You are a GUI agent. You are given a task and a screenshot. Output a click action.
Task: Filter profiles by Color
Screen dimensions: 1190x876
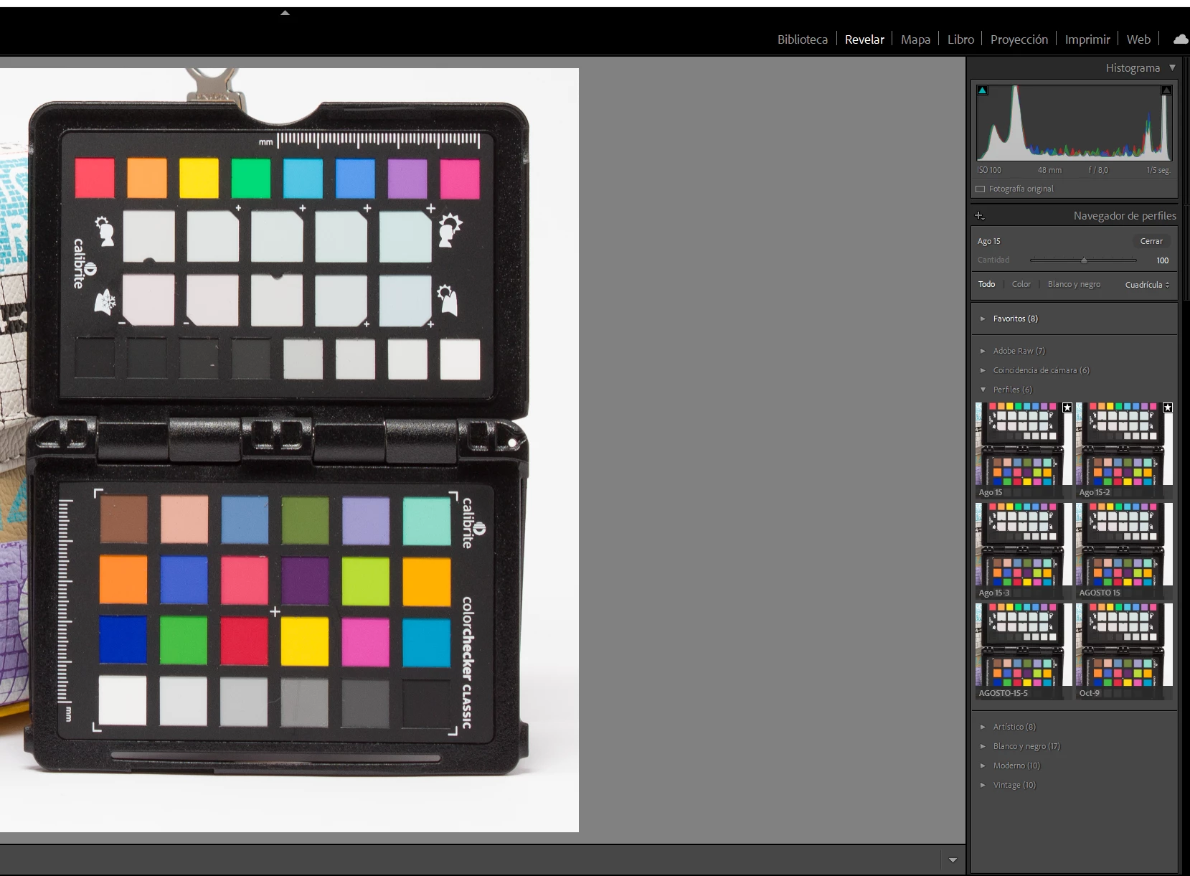(1021, 284)
